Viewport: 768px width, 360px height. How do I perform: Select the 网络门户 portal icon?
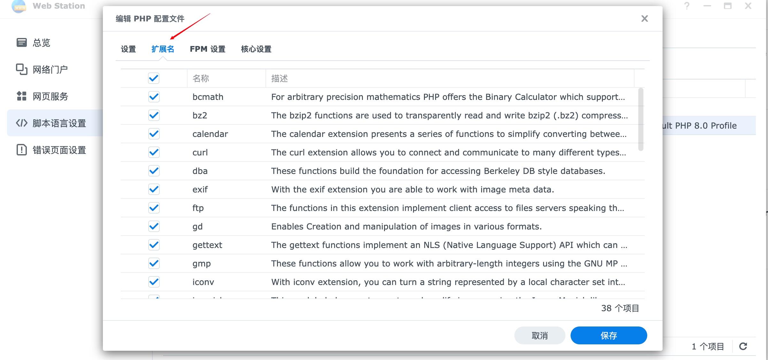21,69
